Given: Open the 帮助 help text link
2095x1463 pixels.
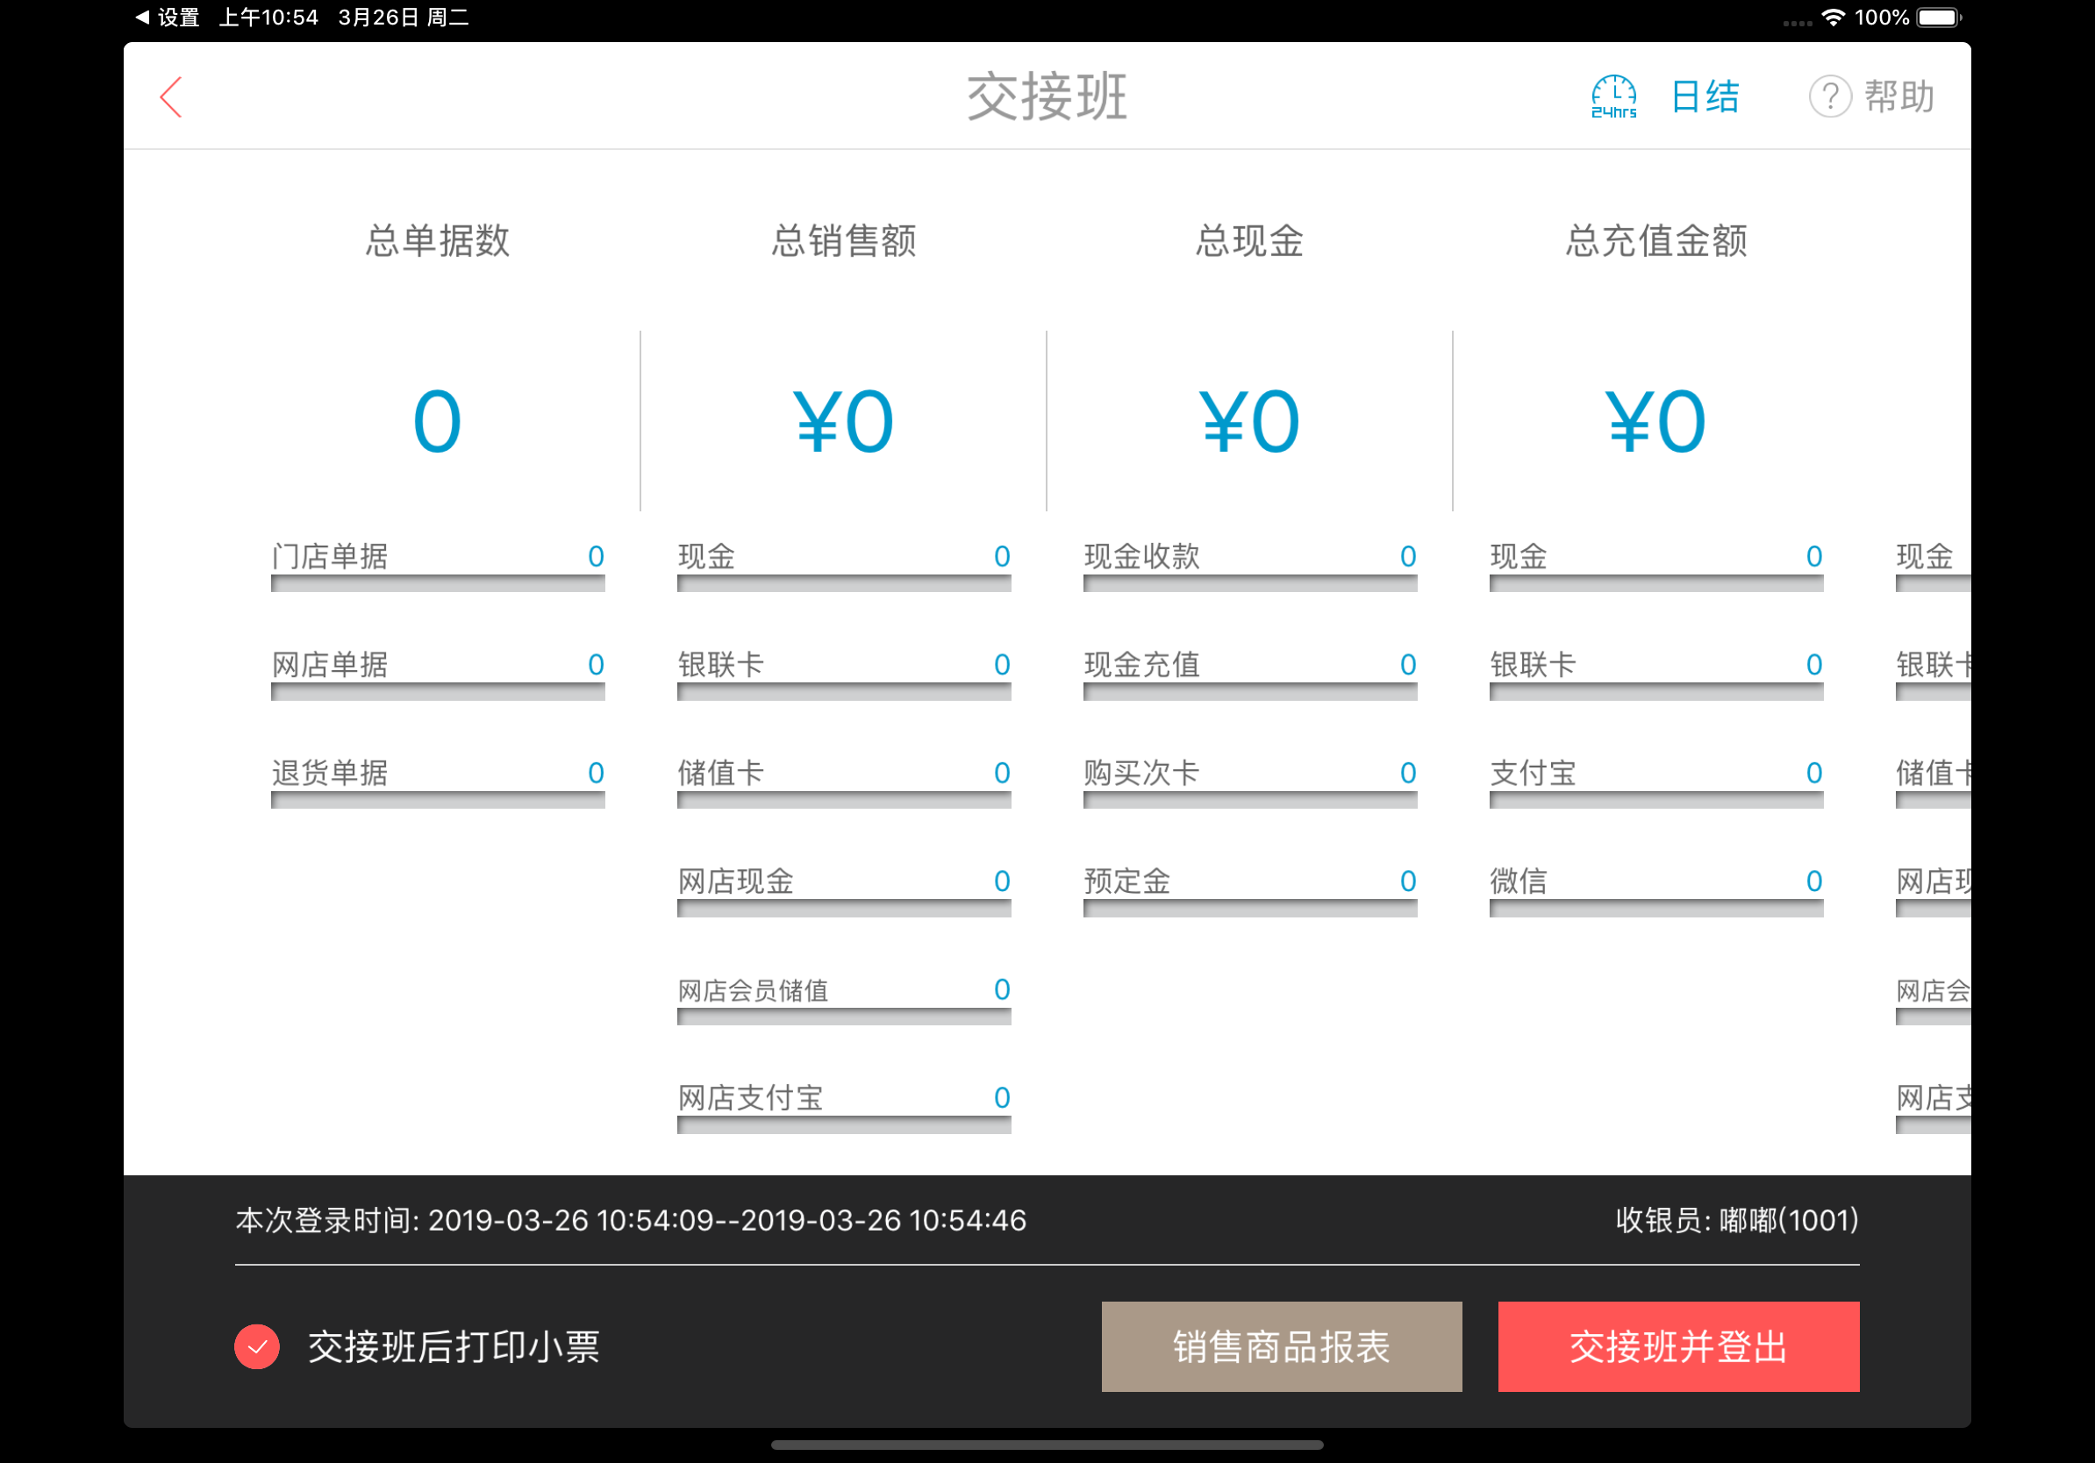Looking at the screenshot, I should (x=1898, y=96).
